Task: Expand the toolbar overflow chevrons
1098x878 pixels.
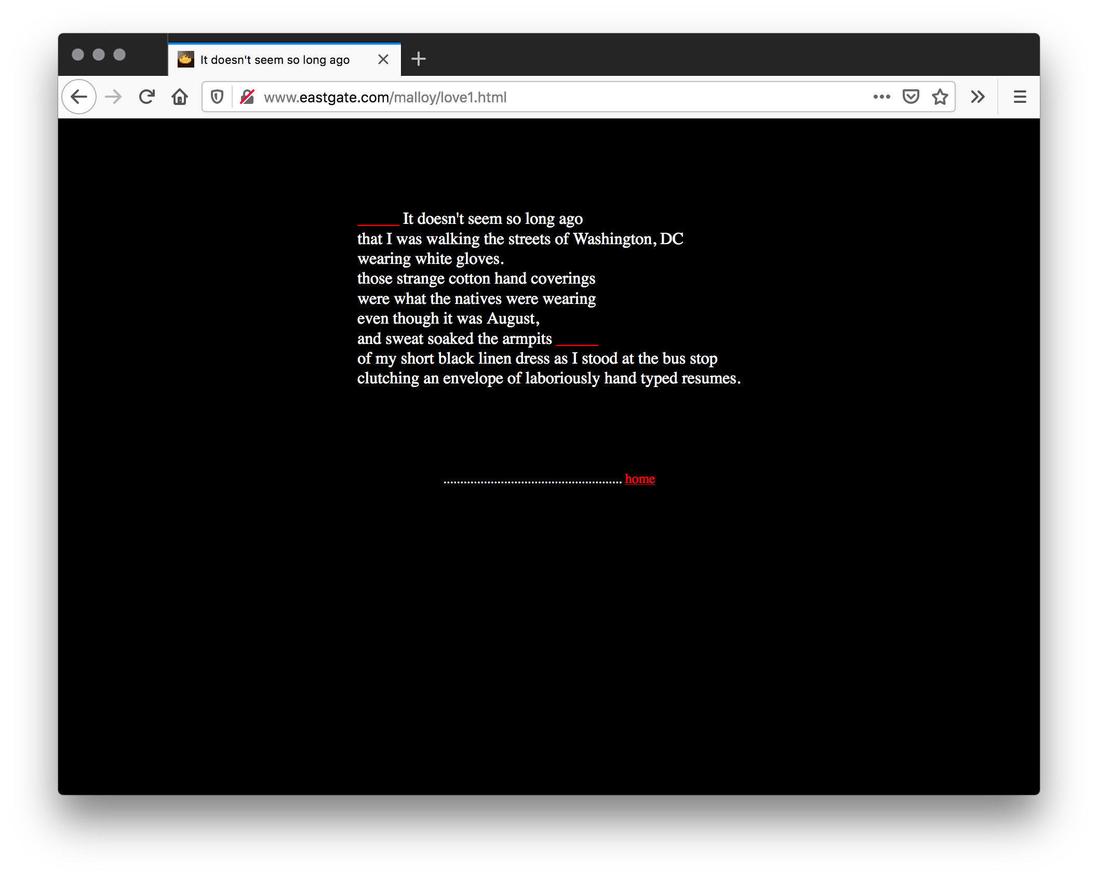Action: pyautogui.click(x=978, y=97)
